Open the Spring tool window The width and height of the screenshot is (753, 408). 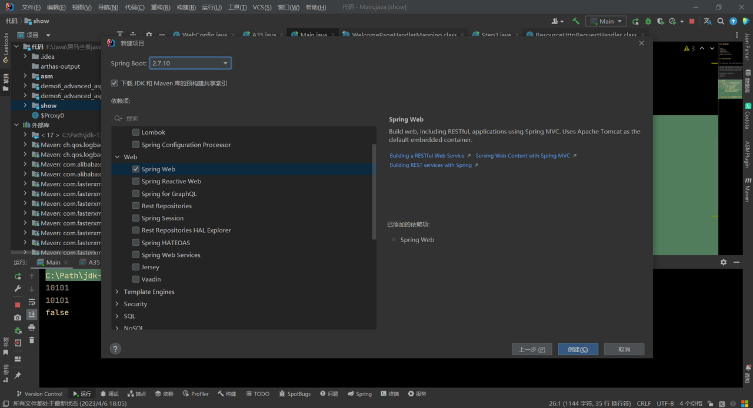359,394
